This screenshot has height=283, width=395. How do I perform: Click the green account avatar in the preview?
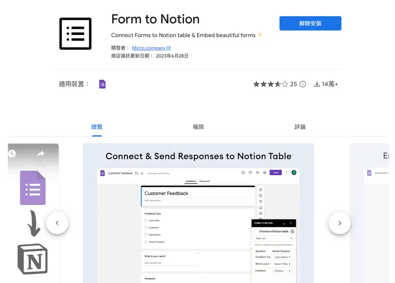point(294,172)
